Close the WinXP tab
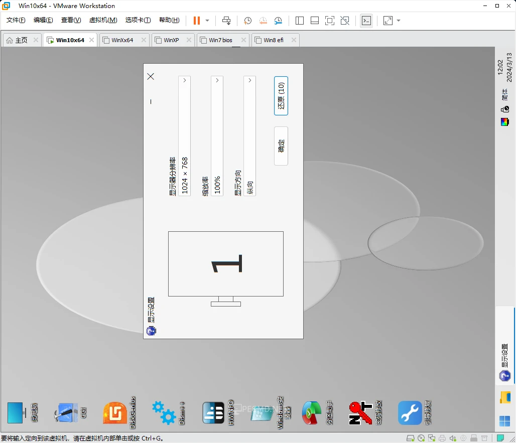 189,40
